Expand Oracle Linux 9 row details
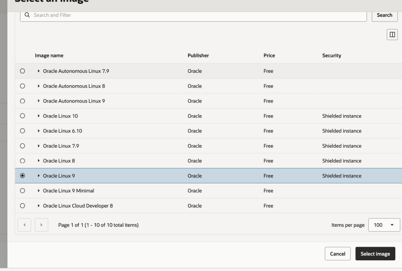 click(39, 176)
